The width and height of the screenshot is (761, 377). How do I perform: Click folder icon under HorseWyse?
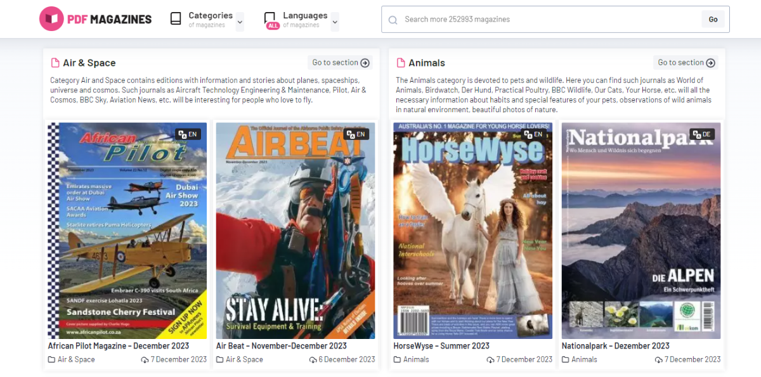pos(398,360)
